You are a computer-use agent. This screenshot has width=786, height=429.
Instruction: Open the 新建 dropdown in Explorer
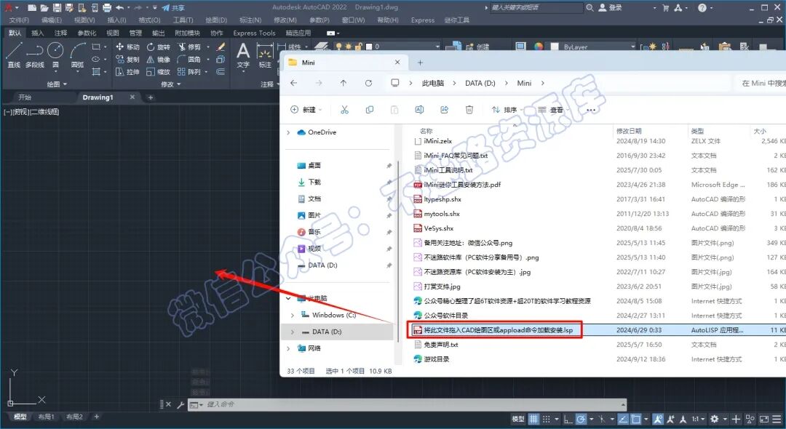(306, 110)
